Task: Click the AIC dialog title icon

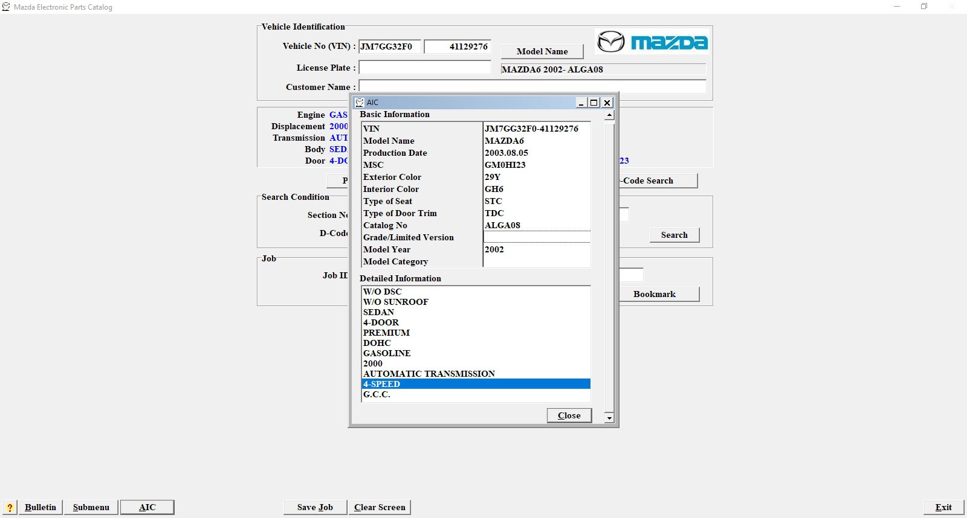Action: click(360, 103)
